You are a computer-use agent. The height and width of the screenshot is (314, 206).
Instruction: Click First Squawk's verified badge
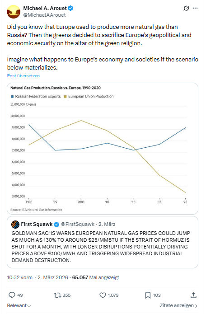(x=56, y=225)
